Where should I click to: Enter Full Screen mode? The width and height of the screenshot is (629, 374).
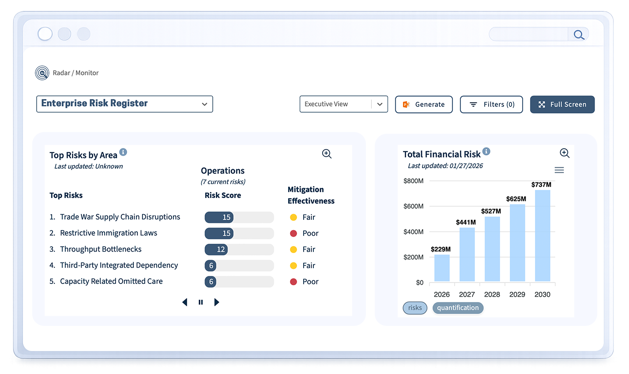tap(562, 104)
